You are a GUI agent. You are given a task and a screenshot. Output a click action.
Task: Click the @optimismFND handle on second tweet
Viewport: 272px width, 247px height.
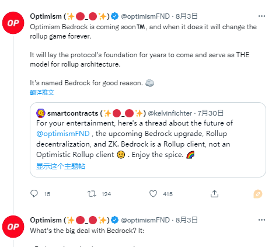pyautogui.click(x=145, y=220)
